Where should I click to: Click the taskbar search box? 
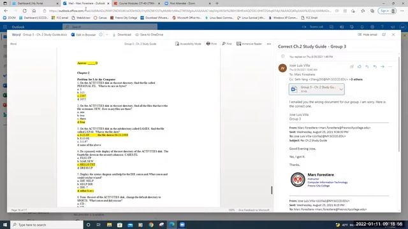(x=47, y=225)
